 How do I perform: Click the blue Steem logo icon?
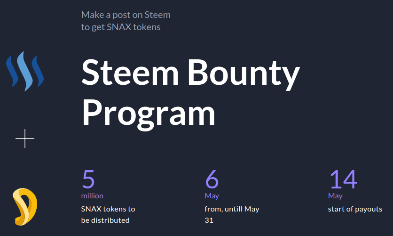pos(25,71)
